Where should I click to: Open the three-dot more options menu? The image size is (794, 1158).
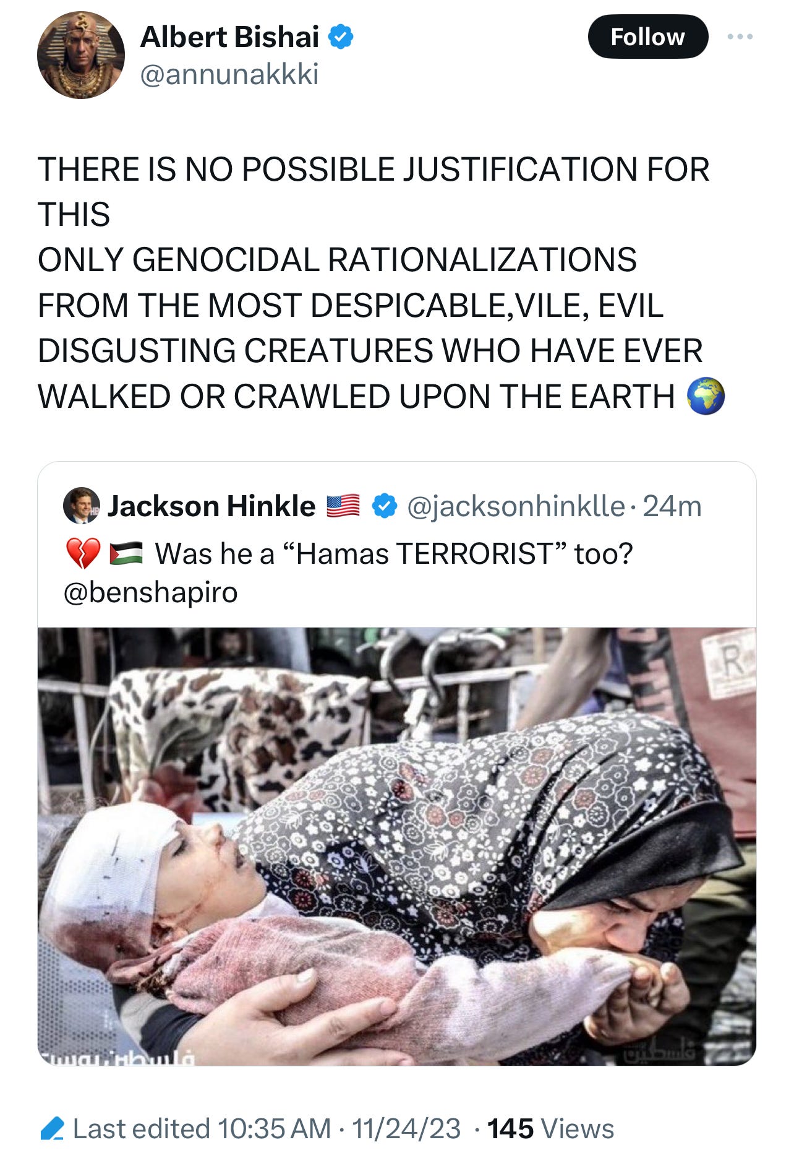[740, 37]
